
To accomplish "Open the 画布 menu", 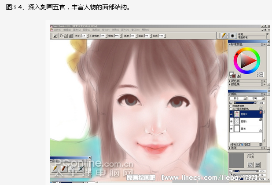I will point(77,30).
